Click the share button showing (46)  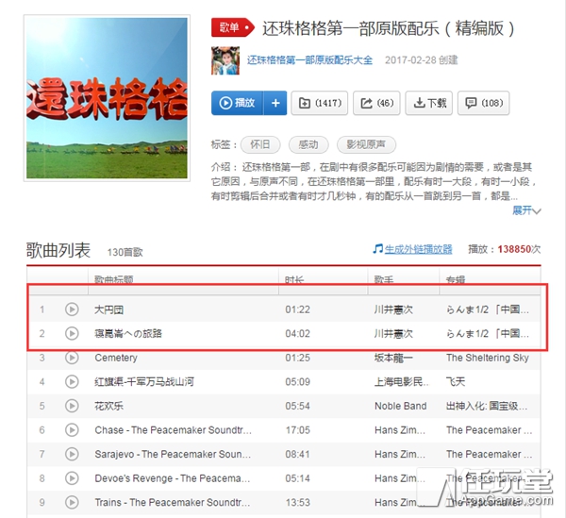(x=376, y=103)
